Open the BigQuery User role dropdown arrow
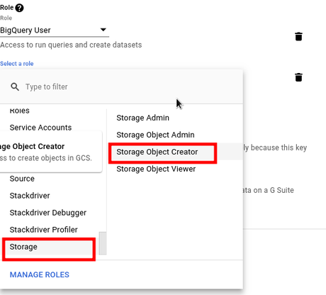The image size is (326, 295). coord(103,30)
